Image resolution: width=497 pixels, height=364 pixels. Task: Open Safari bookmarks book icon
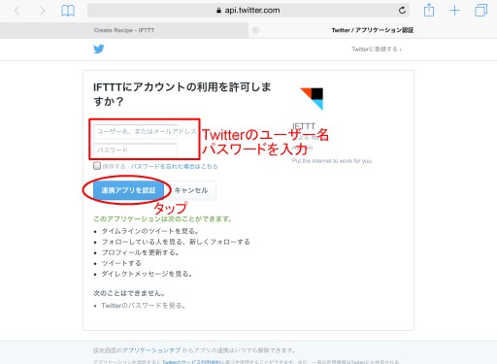pyautogui.click(x=68, y=11)
